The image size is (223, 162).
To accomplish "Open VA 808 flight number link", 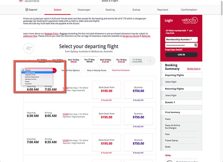I will [x=66, y=140].
